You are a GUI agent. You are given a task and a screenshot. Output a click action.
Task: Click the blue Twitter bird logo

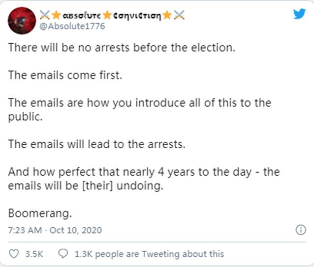pos(299,14)
